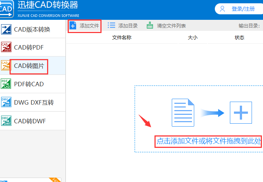Screen dimensions: 263x182
Task: Click 点击添加文件或将文件拖拽到此处 link
Action: [209, 141]
